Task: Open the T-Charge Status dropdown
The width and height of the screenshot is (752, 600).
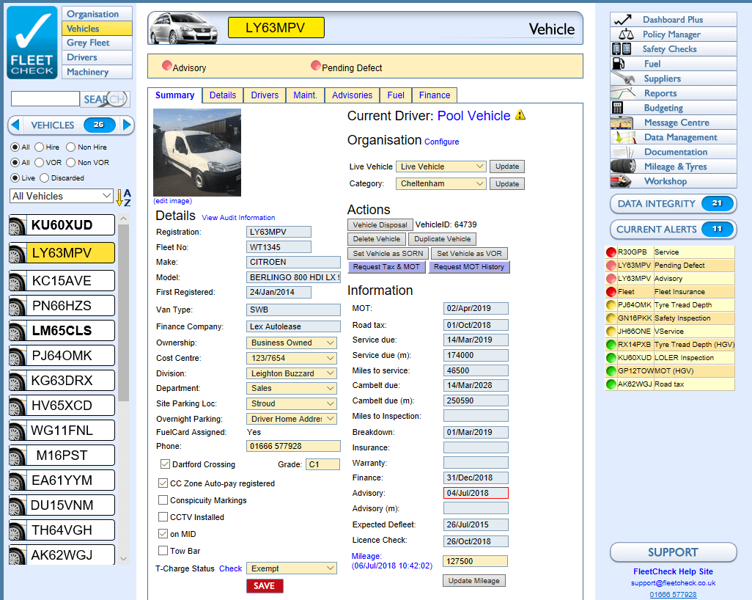Action: [x=291, y=568]
